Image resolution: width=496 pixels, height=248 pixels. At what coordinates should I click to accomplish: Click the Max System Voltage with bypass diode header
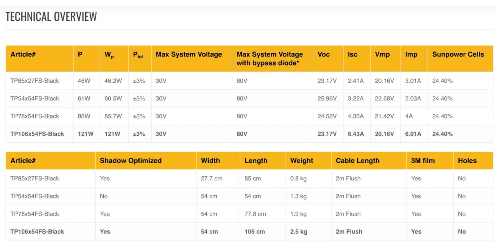(x=270, y=58)
